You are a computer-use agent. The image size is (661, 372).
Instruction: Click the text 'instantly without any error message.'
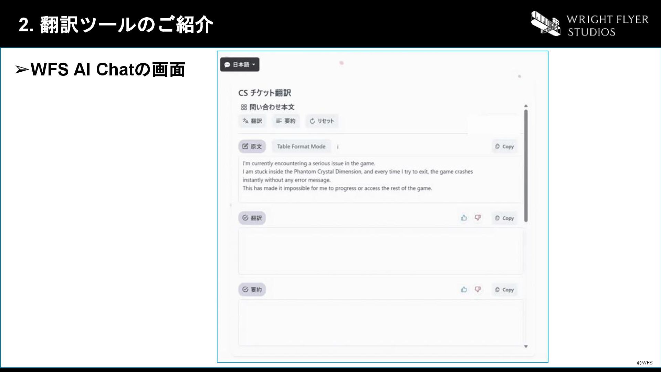(286, 180)
